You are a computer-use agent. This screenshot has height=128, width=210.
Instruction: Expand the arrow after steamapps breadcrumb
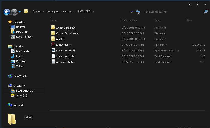[x=61, y=11]
